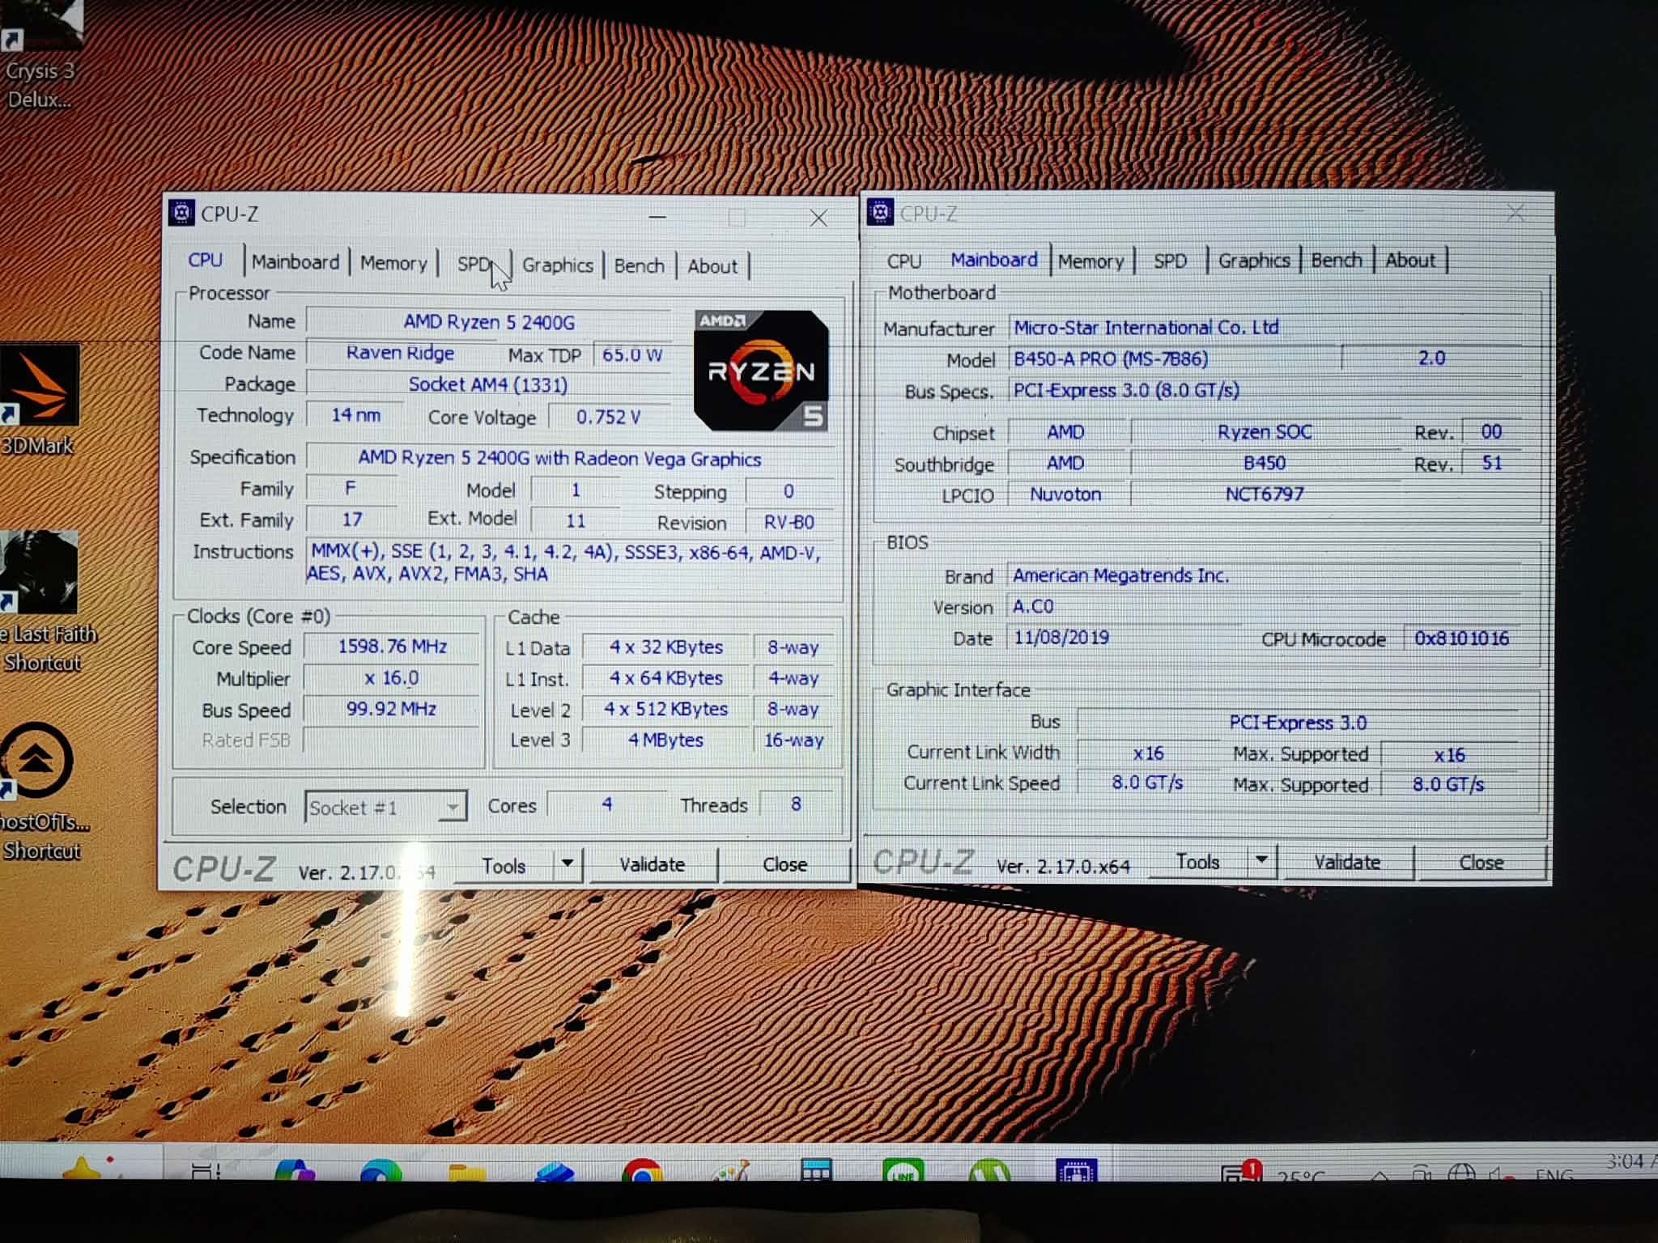1658x1243 pixels.
Task: Open the Calculator taskbar icon
Action: pyautogui.click(x=815, y=1170)
